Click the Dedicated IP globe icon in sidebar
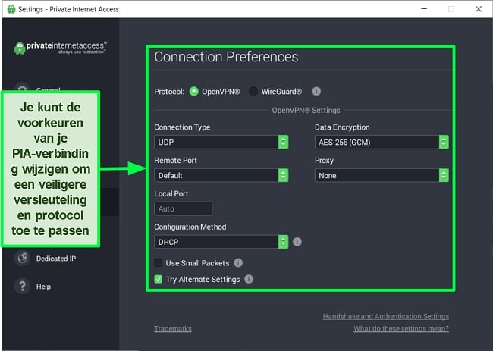This screenshot has width=493, height=351. pyautogui.click(x=22, y=259)
